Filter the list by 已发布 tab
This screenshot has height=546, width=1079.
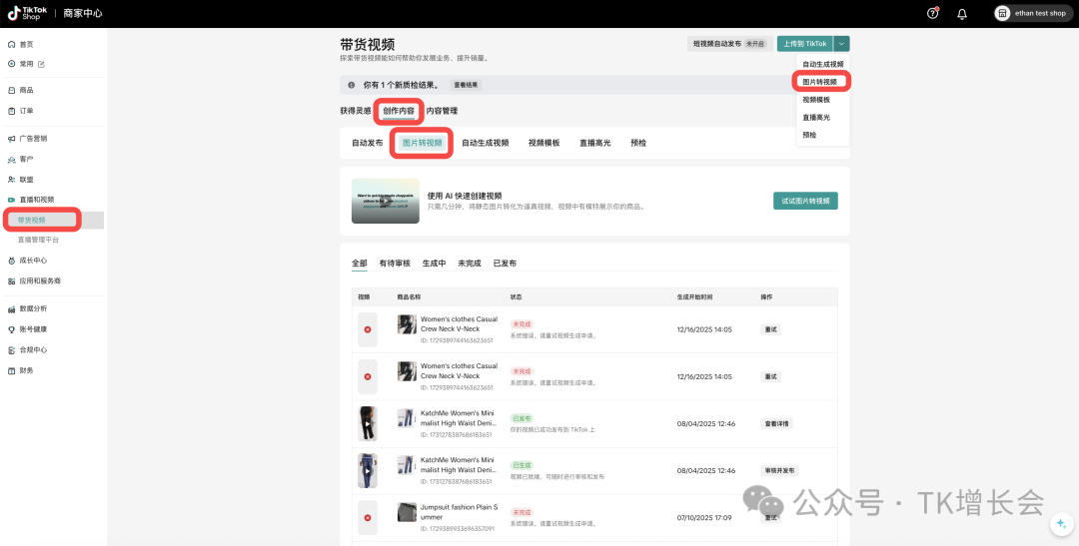click(x=505, y=264)
